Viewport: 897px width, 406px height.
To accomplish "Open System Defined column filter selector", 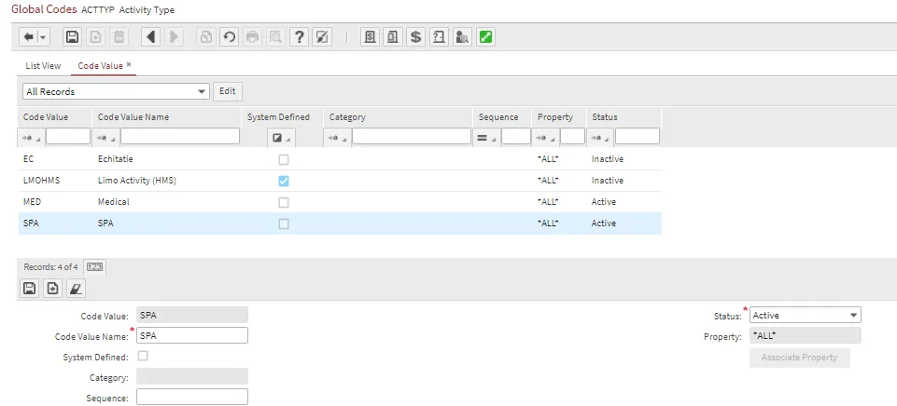I will (x=283, y=138).
